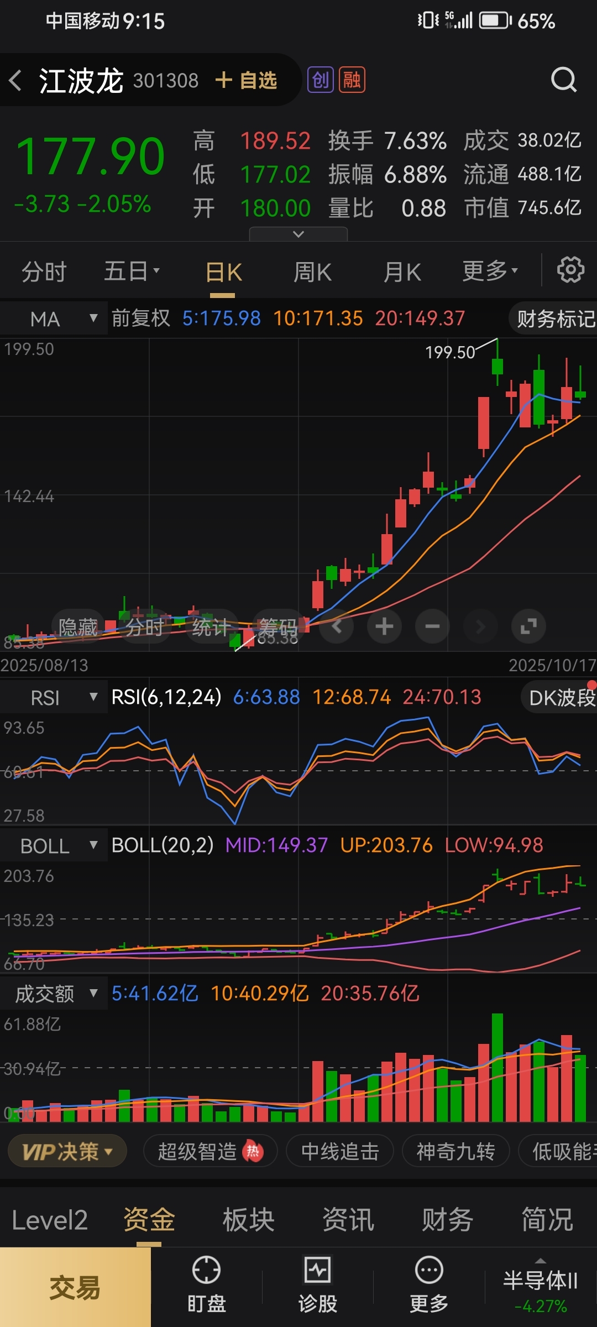Tap 分时 chart overlay button

tap(145, 627)
